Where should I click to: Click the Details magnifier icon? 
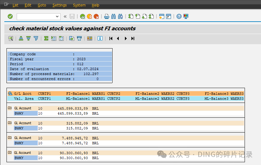(x=11, y=39)
